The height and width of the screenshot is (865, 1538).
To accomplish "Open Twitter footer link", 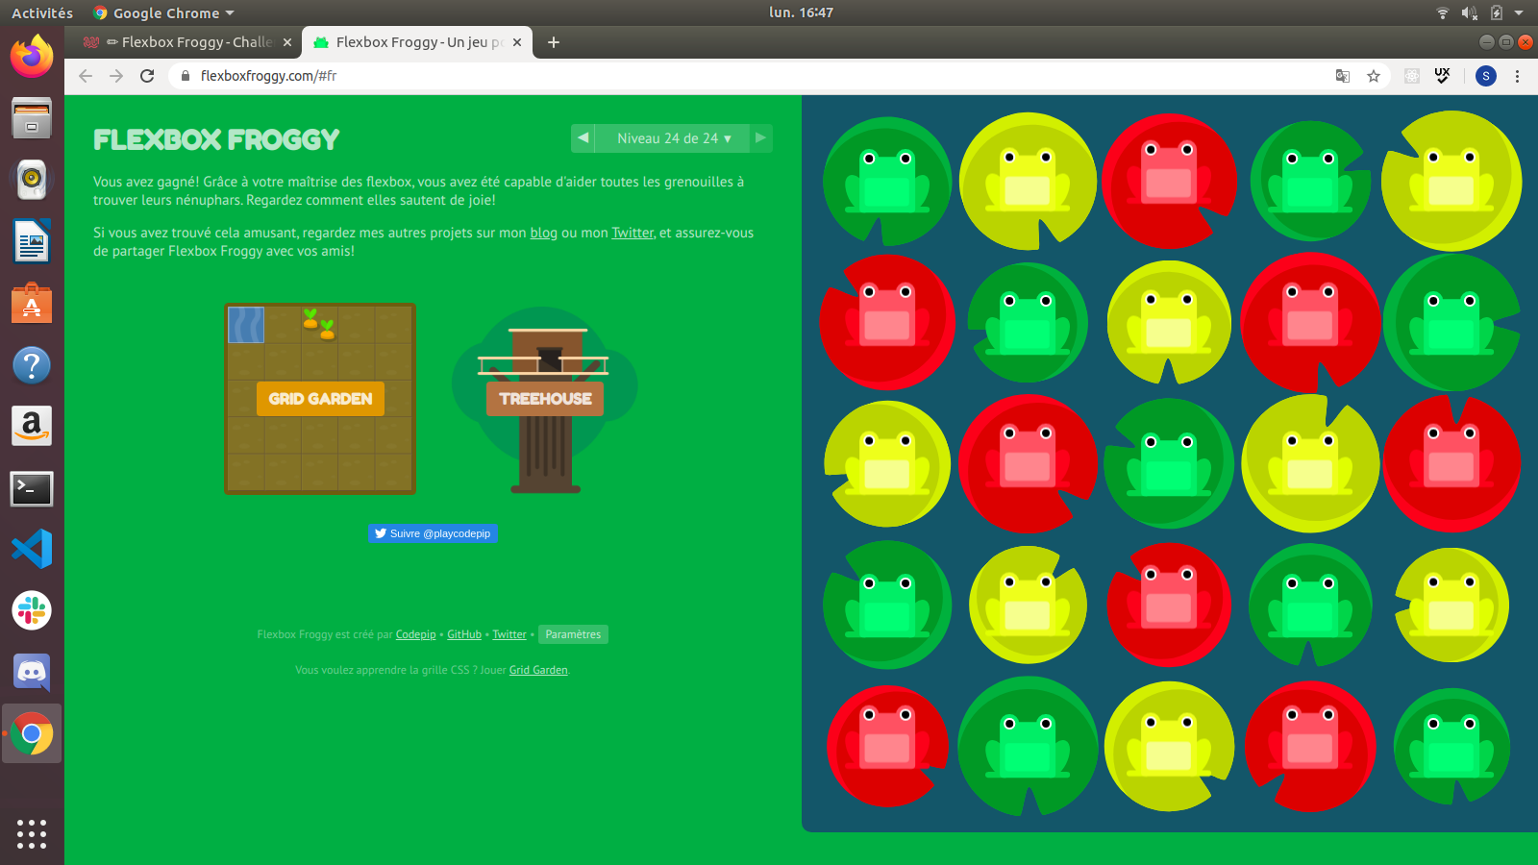I will coord(509,634).
